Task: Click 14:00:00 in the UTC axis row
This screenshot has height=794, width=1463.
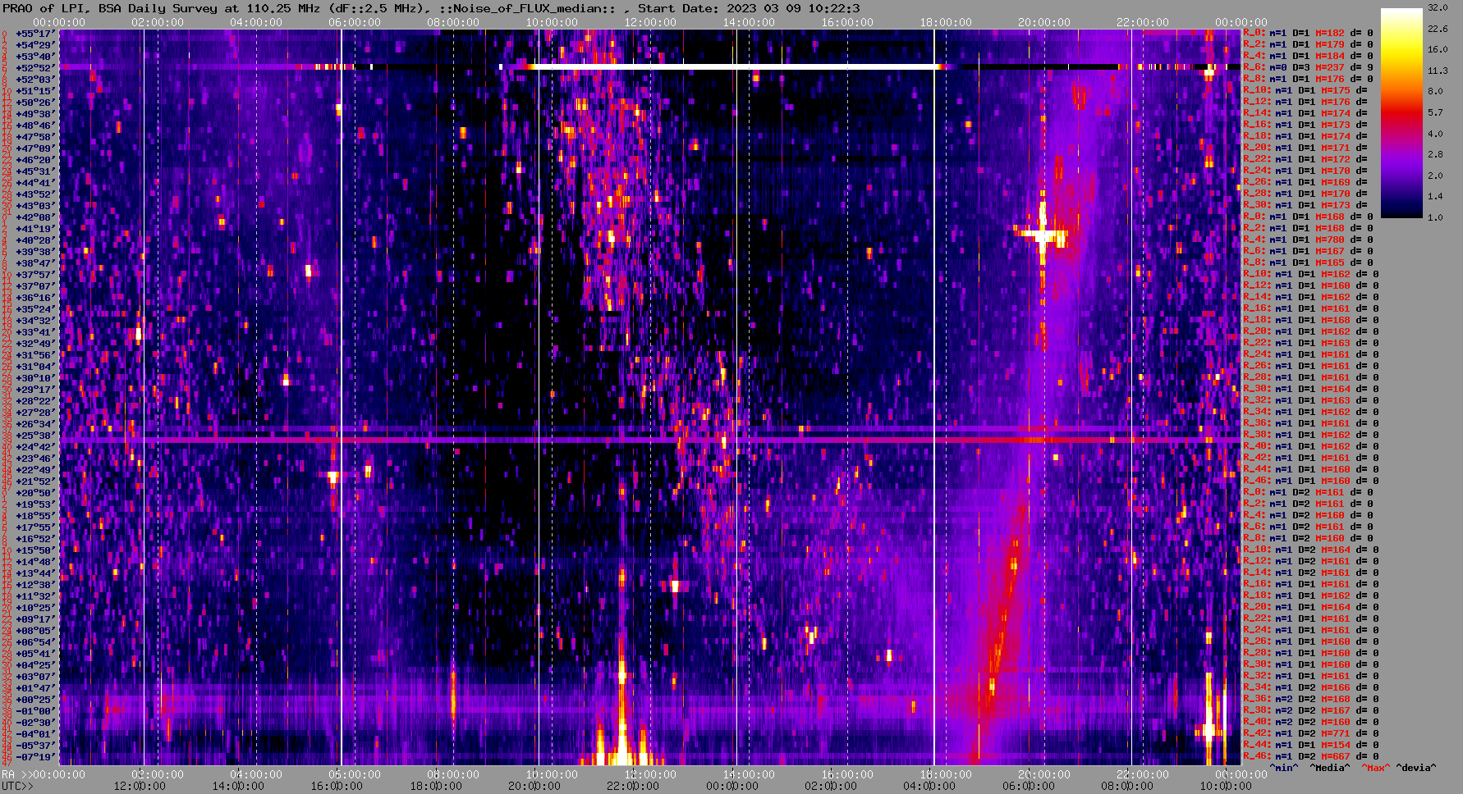Action: coord(238,786)
